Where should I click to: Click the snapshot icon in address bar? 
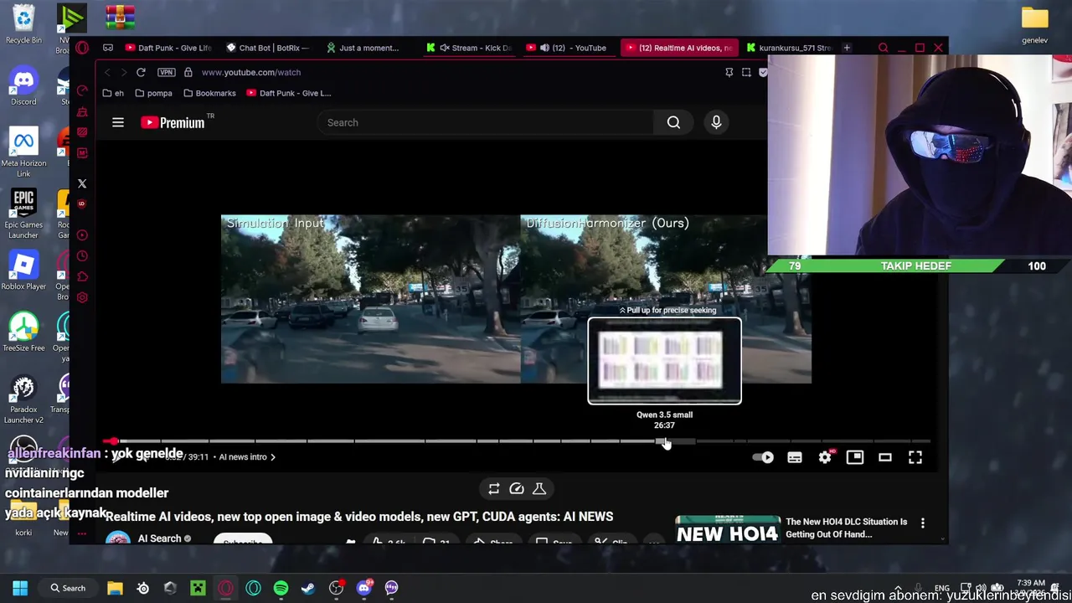746,72
